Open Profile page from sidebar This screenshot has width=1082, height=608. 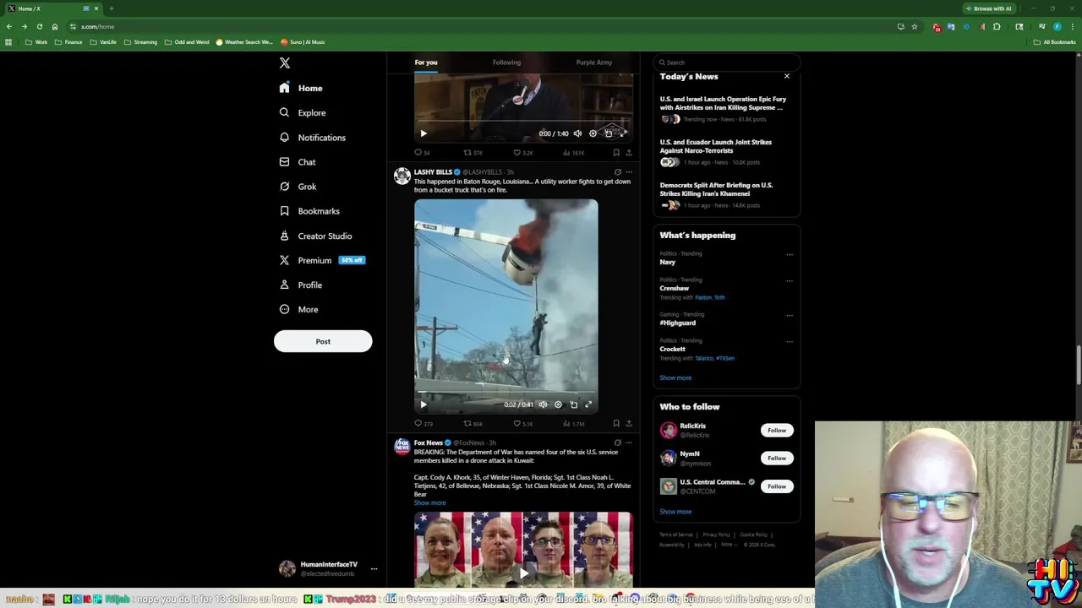(x=300, y=285)
